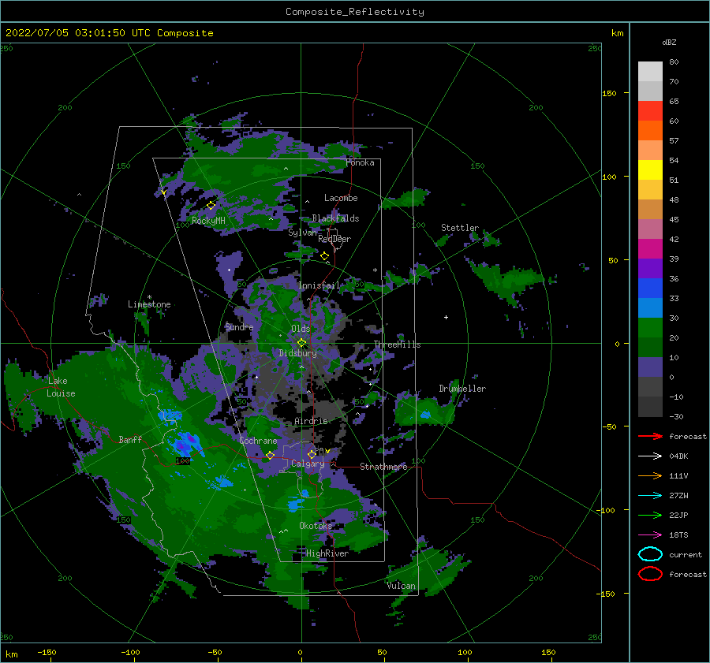Select the HighRiver label

pos(327,553)
